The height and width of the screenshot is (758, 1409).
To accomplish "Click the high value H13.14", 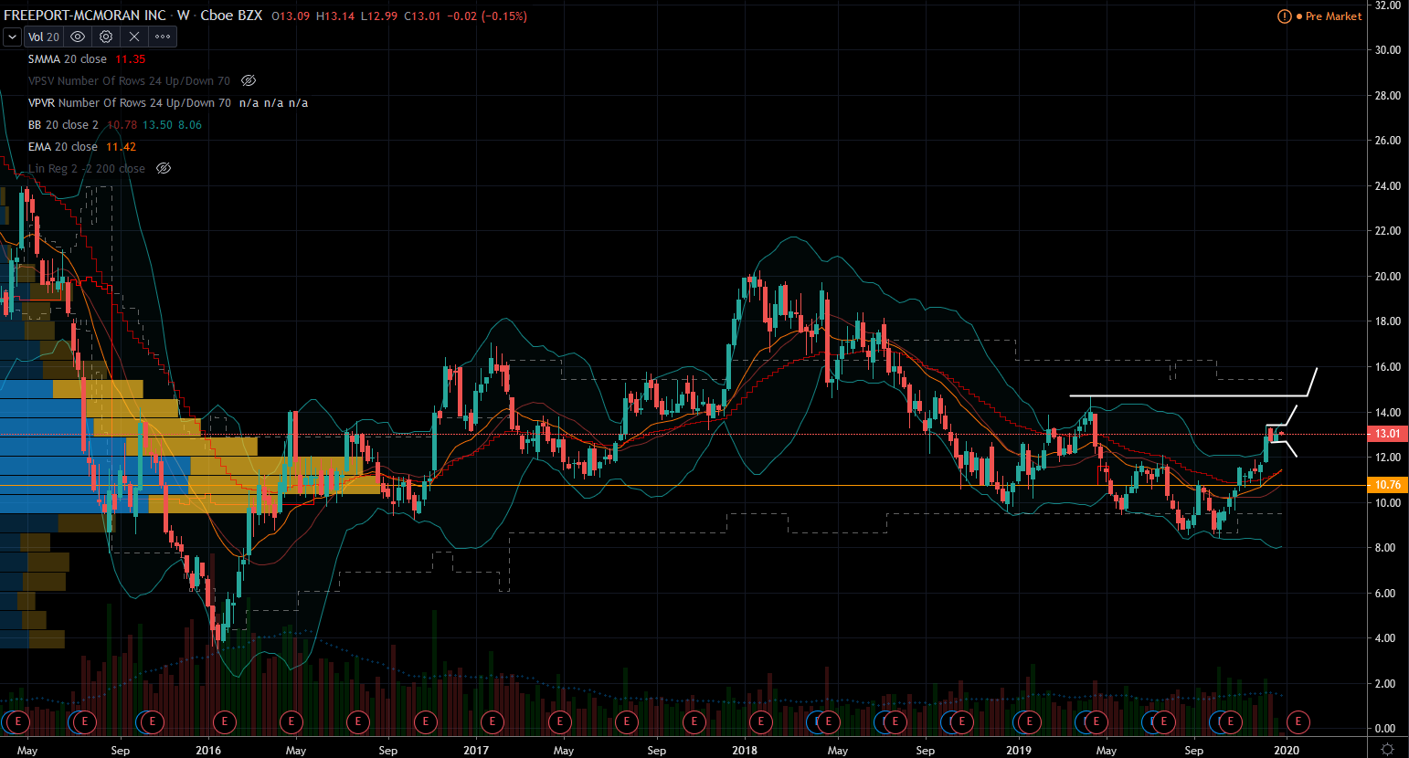I will [335, 16].
